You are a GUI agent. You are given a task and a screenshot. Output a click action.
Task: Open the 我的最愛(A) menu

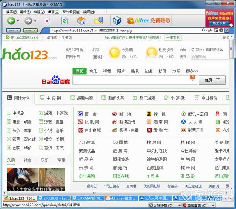[71, 12]
